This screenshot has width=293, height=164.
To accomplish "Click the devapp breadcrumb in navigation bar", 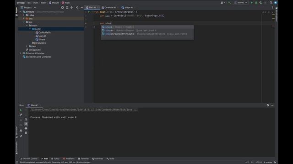I will coord(21,3).
